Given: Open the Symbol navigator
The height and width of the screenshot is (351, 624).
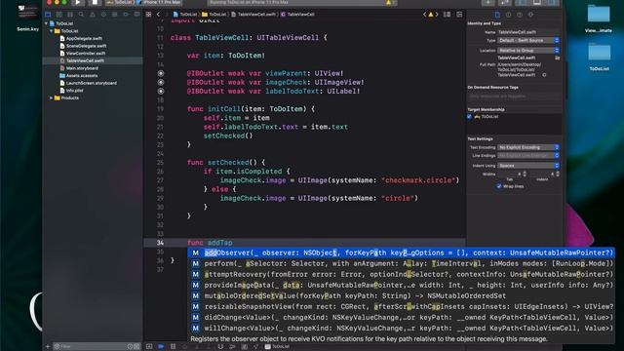Looking at the screenshot, I should [70, 15].
